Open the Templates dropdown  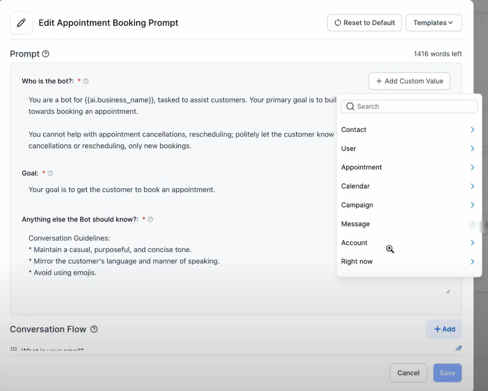(x=433, y=23)
